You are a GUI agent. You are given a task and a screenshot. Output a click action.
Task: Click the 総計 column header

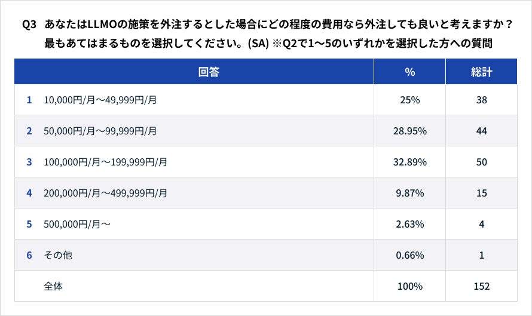pyautogui.click(x=481, y=72)
